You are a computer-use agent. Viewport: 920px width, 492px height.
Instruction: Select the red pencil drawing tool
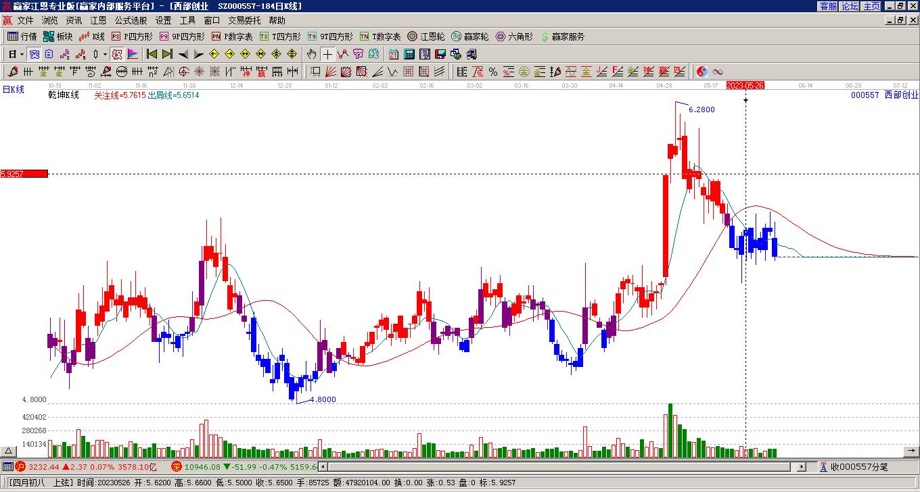[13, 72]
